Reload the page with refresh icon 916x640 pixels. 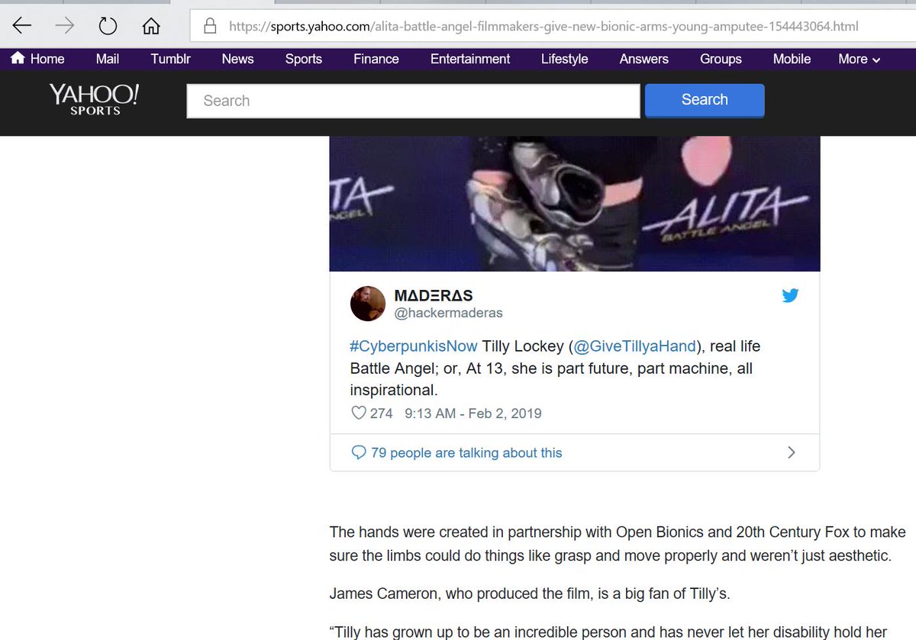click(x=108, y=26)
